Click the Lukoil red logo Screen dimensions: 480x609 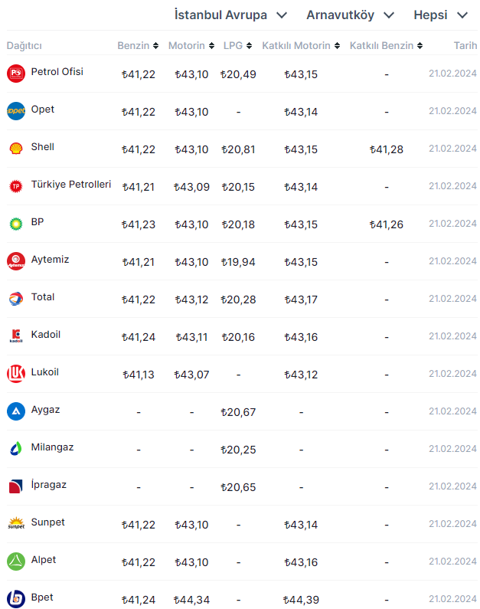(16, 374)
